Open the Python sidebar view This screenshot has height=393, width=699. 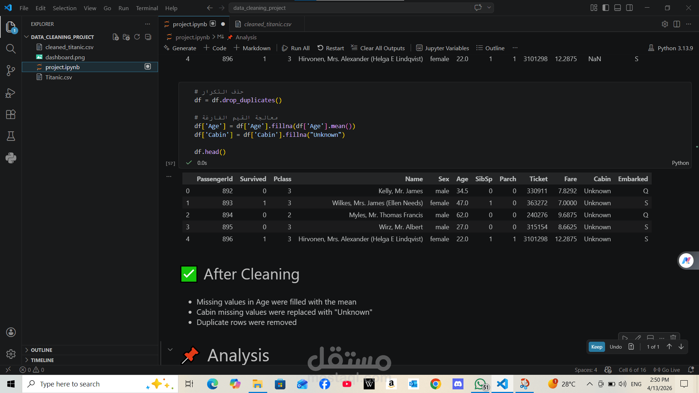[x=11, y=158]
